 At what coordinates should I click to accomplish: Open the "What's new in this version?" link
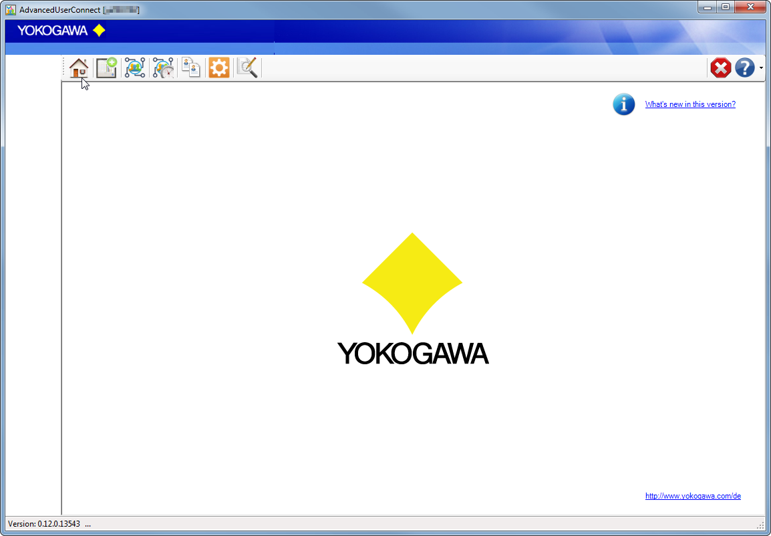click(x=690, y=104)
